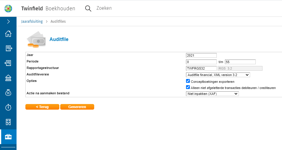
Task: Click the Terug back button
Action: (x=42, y=107)
